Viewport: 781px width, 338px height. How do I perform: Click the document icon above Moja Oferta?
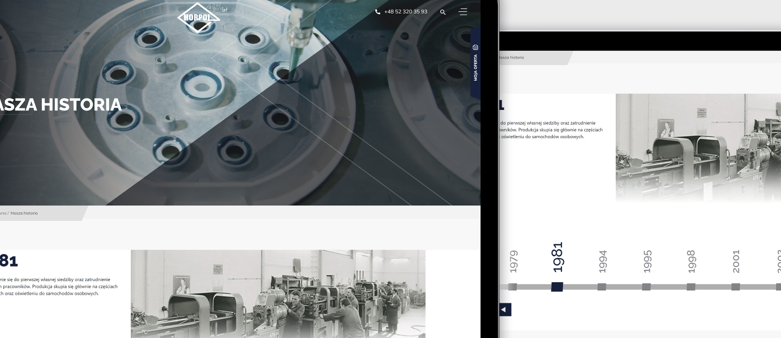click(x=476, y=47)
